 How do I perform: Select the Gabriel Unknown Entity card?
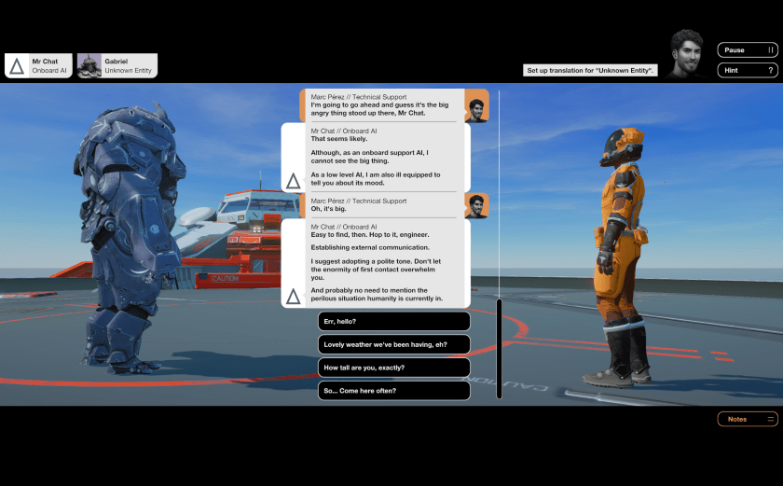click(x=117, y=66)
